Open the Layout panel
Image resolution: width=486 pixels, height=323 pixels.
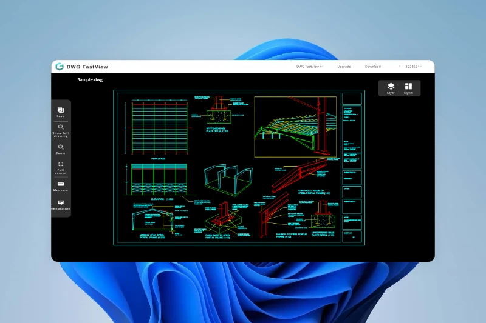coord(408,87)
